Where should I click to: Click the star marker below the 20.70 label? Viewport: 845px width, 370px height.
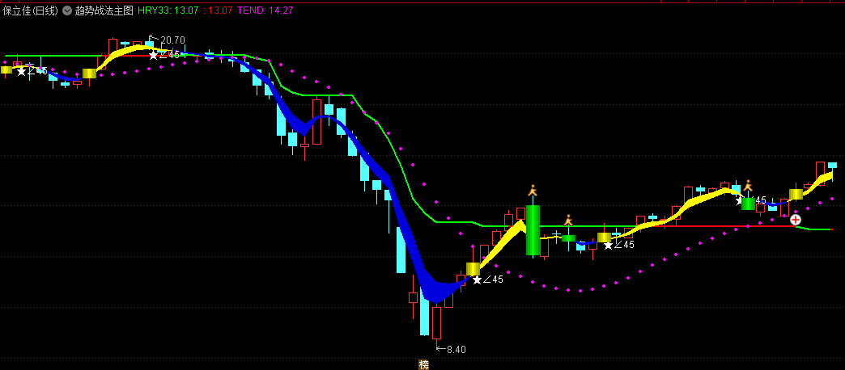pos(154,55)
